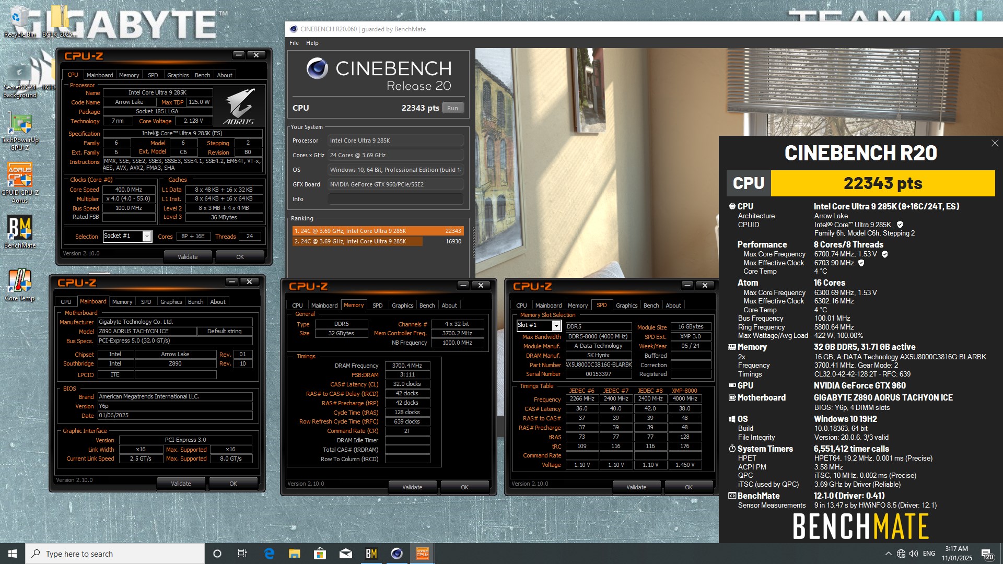Open the Mail app from the taskbar
Viewport: 1003px width, 564px height.
click(346, 554)
